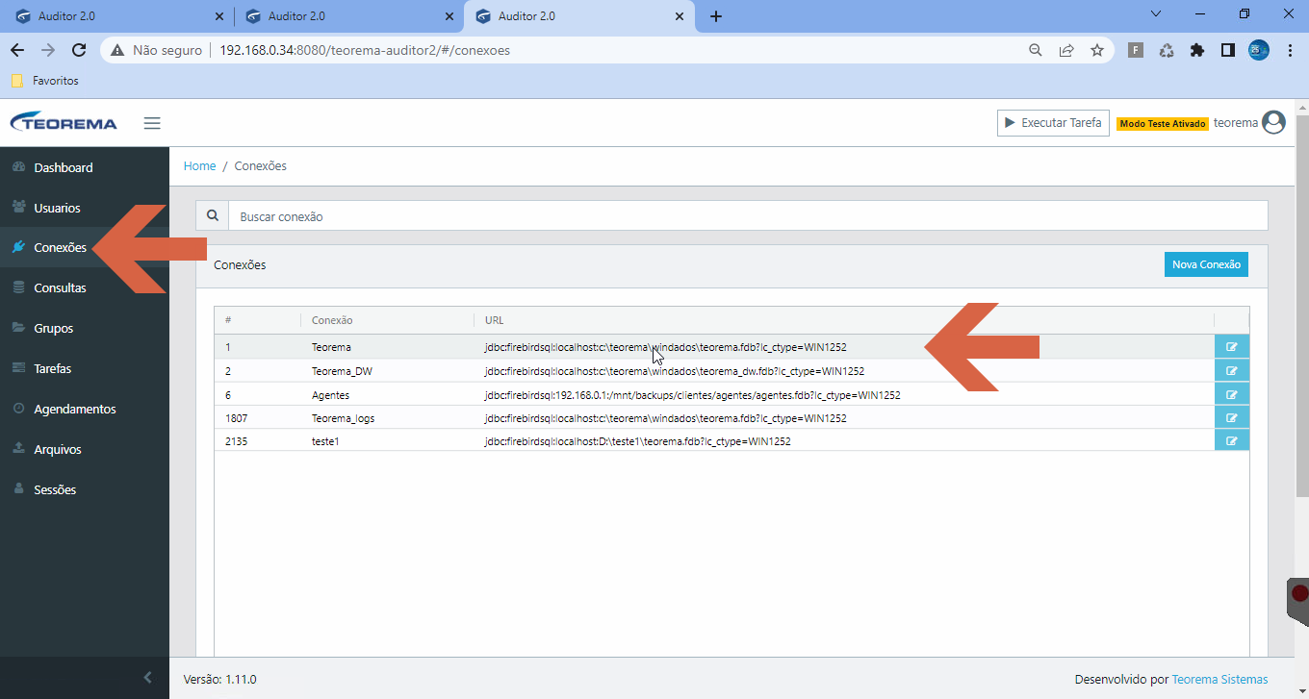Image resolution: width=1309 pixels, height=699 pixels.
Task: Click the ID cell 1807
Action: point(236,418)
